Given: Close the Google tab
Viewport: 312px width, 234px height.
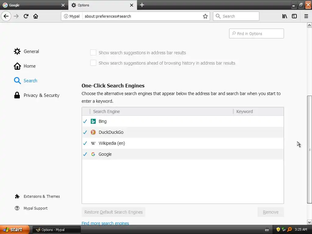Looking at the screenshot, I should pos(63,5).
